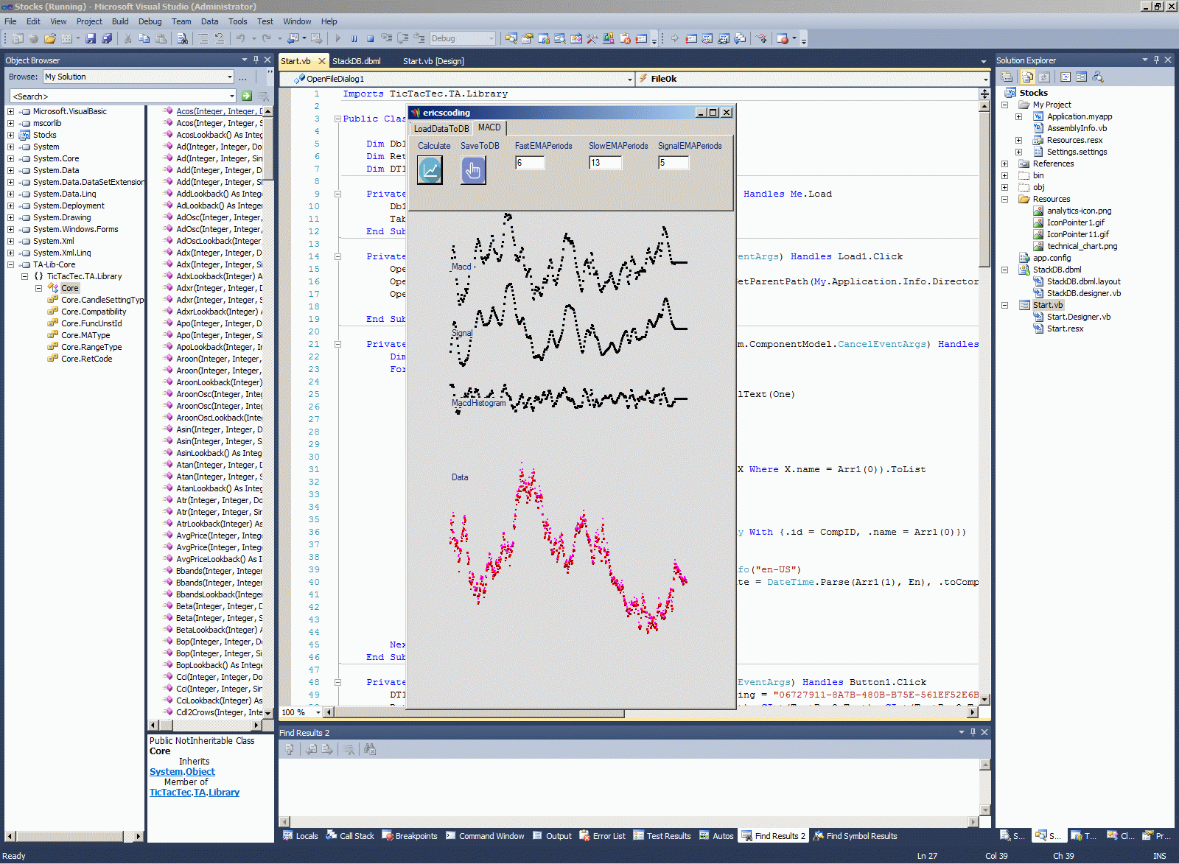Image resolution: width=1179 pixels, height=864 pixels.
Task: Select app.config in Solution Explorer
Action: [1052, 258]
